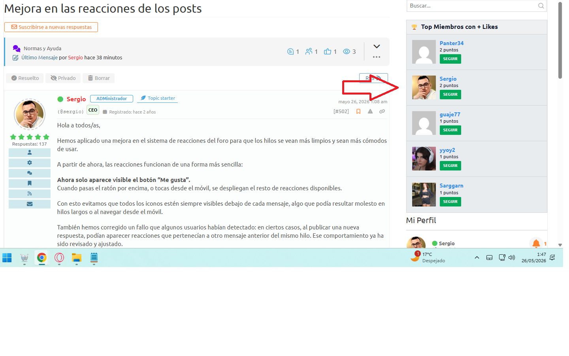Toggle the Resuelto status on the topic
The image size is (569, 356).
(25, 78)
